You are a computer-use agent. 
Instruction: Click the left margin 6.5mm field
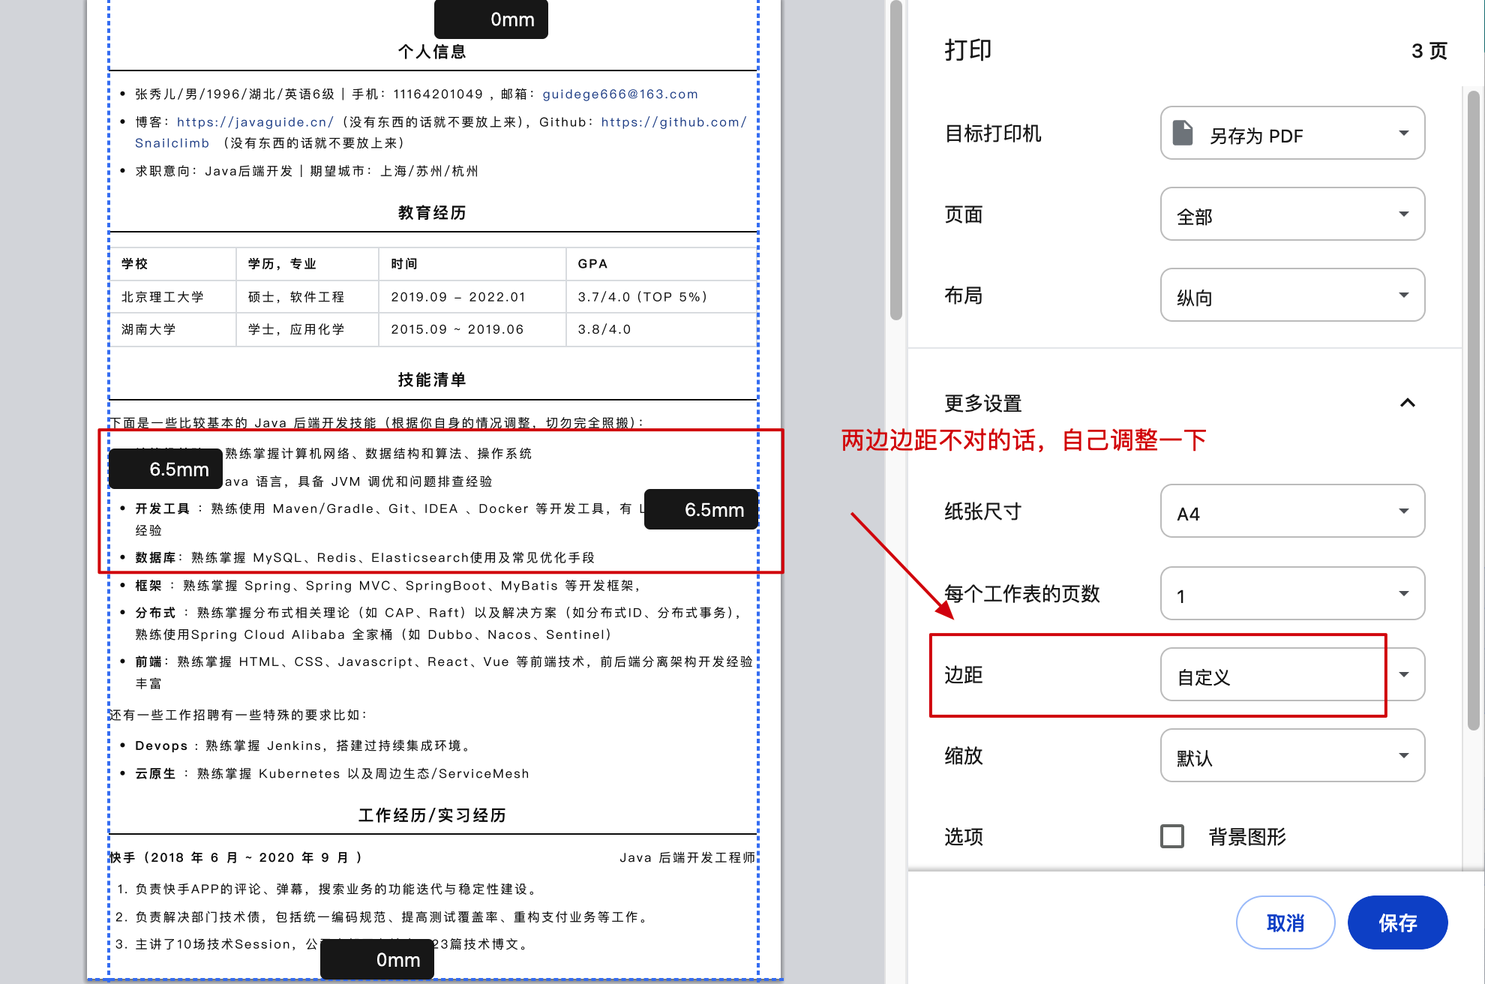pos(166,469)
